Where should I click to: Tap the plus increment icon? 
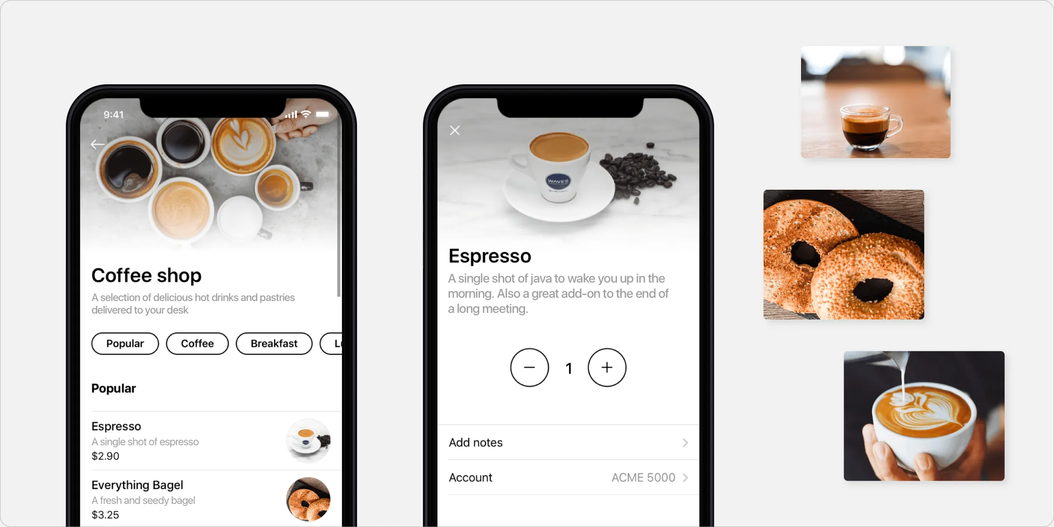(x=606, y=368)
